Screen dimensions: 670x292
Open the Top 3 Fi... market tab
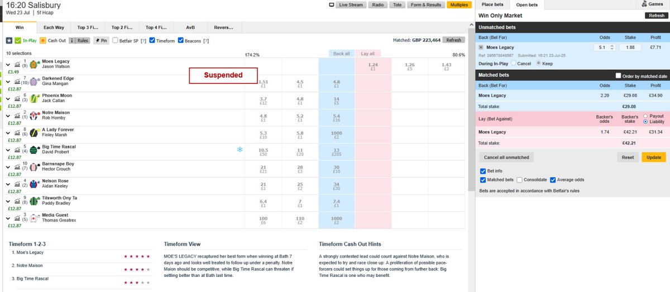pyautogui.click(x=88, y=27)
